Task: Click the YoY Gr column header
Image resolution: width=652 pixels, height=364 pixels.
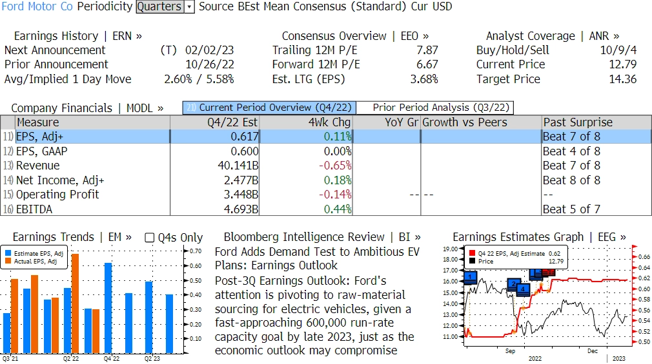Action: coord(387,122)
